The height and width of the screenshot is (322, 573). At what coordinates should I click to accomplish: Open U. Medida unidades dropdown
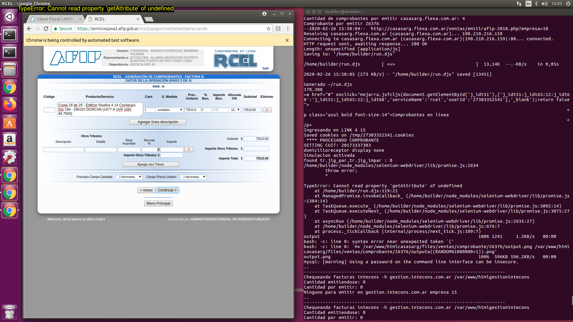170,110
